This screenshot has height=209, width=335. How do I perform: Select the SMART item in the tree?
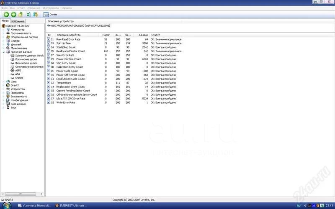click(x=19, y=78)
